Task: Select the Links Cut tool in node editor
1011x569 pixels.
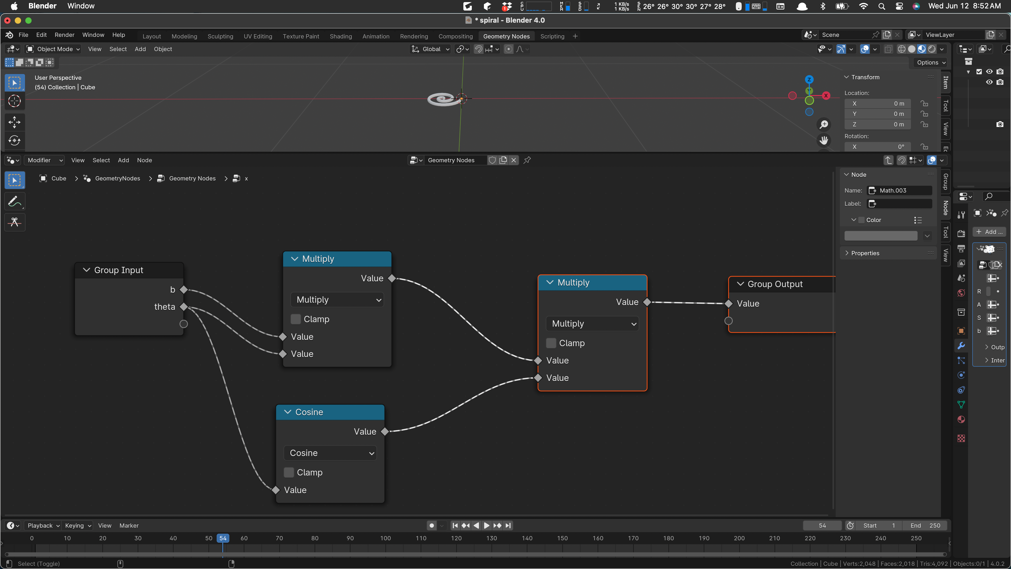Action: tap(14, 222)
